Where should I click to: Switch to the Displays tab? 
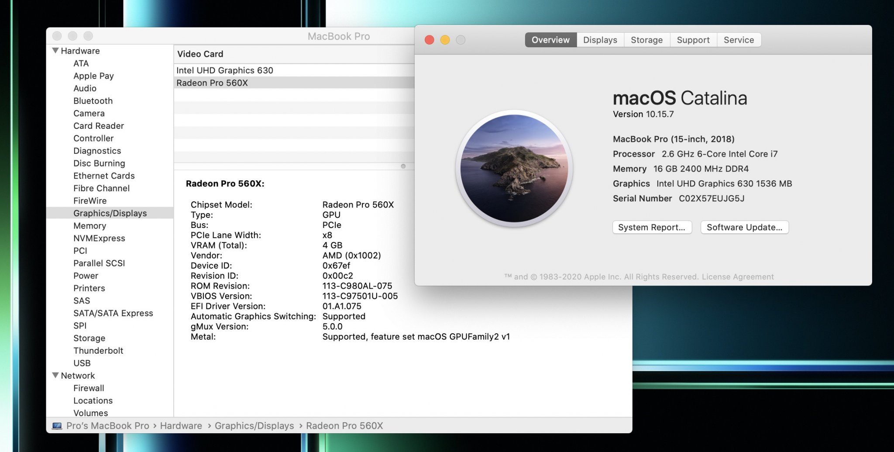(x=600, y=40)
